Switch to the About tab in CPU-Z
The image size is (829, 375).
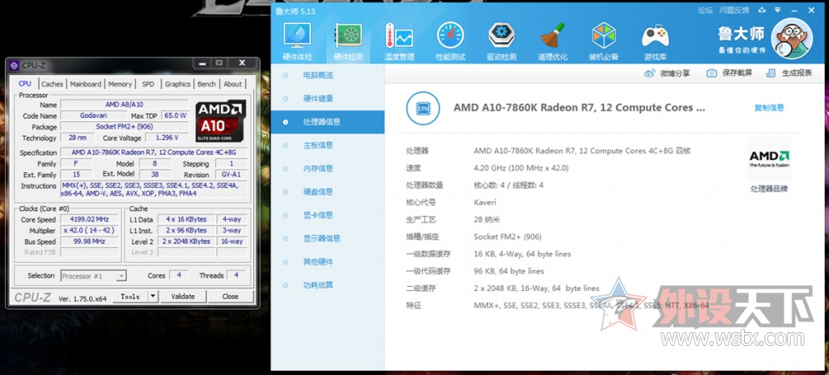click(x=232, y=84)
